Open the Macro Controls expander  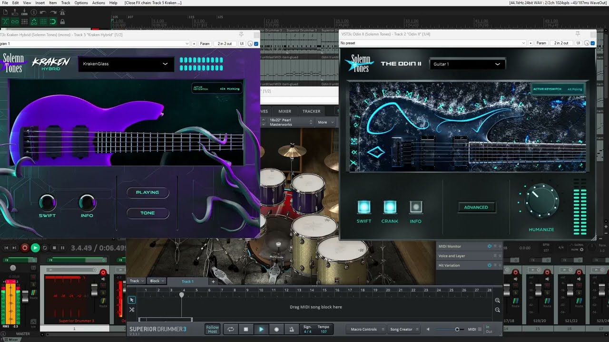point(364,329)
